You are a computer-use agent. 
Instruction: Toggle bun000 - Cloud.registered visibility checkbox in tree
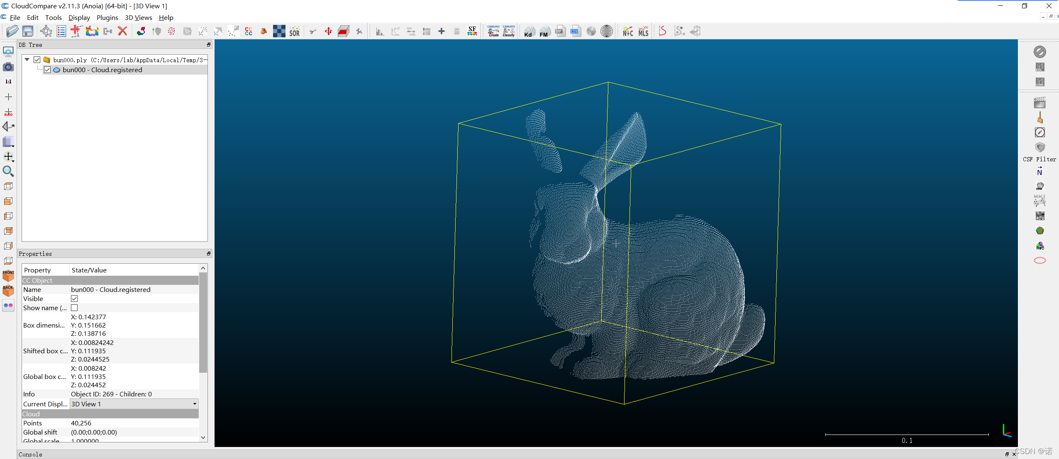(x=47, y=70)
